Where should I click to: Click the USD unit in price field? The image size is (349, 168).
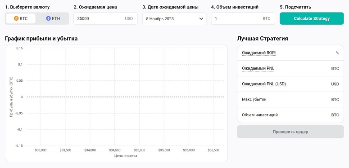click(129, 19)
